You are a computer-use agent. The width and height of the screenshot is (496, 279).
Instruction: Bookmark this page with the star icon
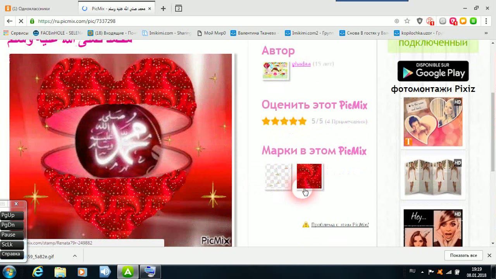(x=407, y=21)
